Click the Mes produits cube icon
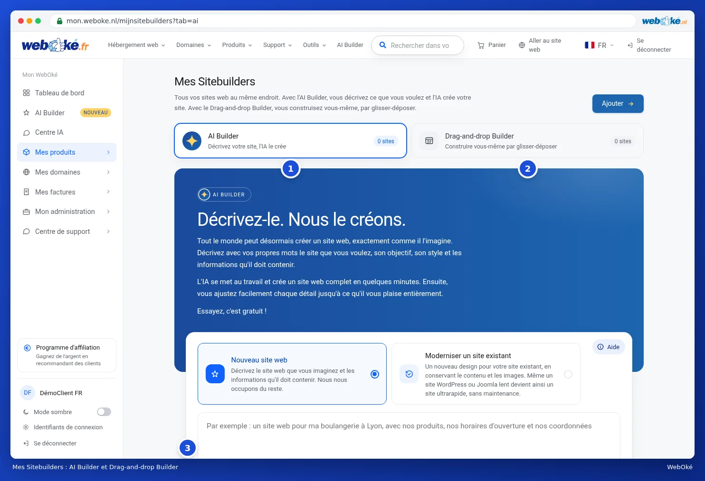 26,152
